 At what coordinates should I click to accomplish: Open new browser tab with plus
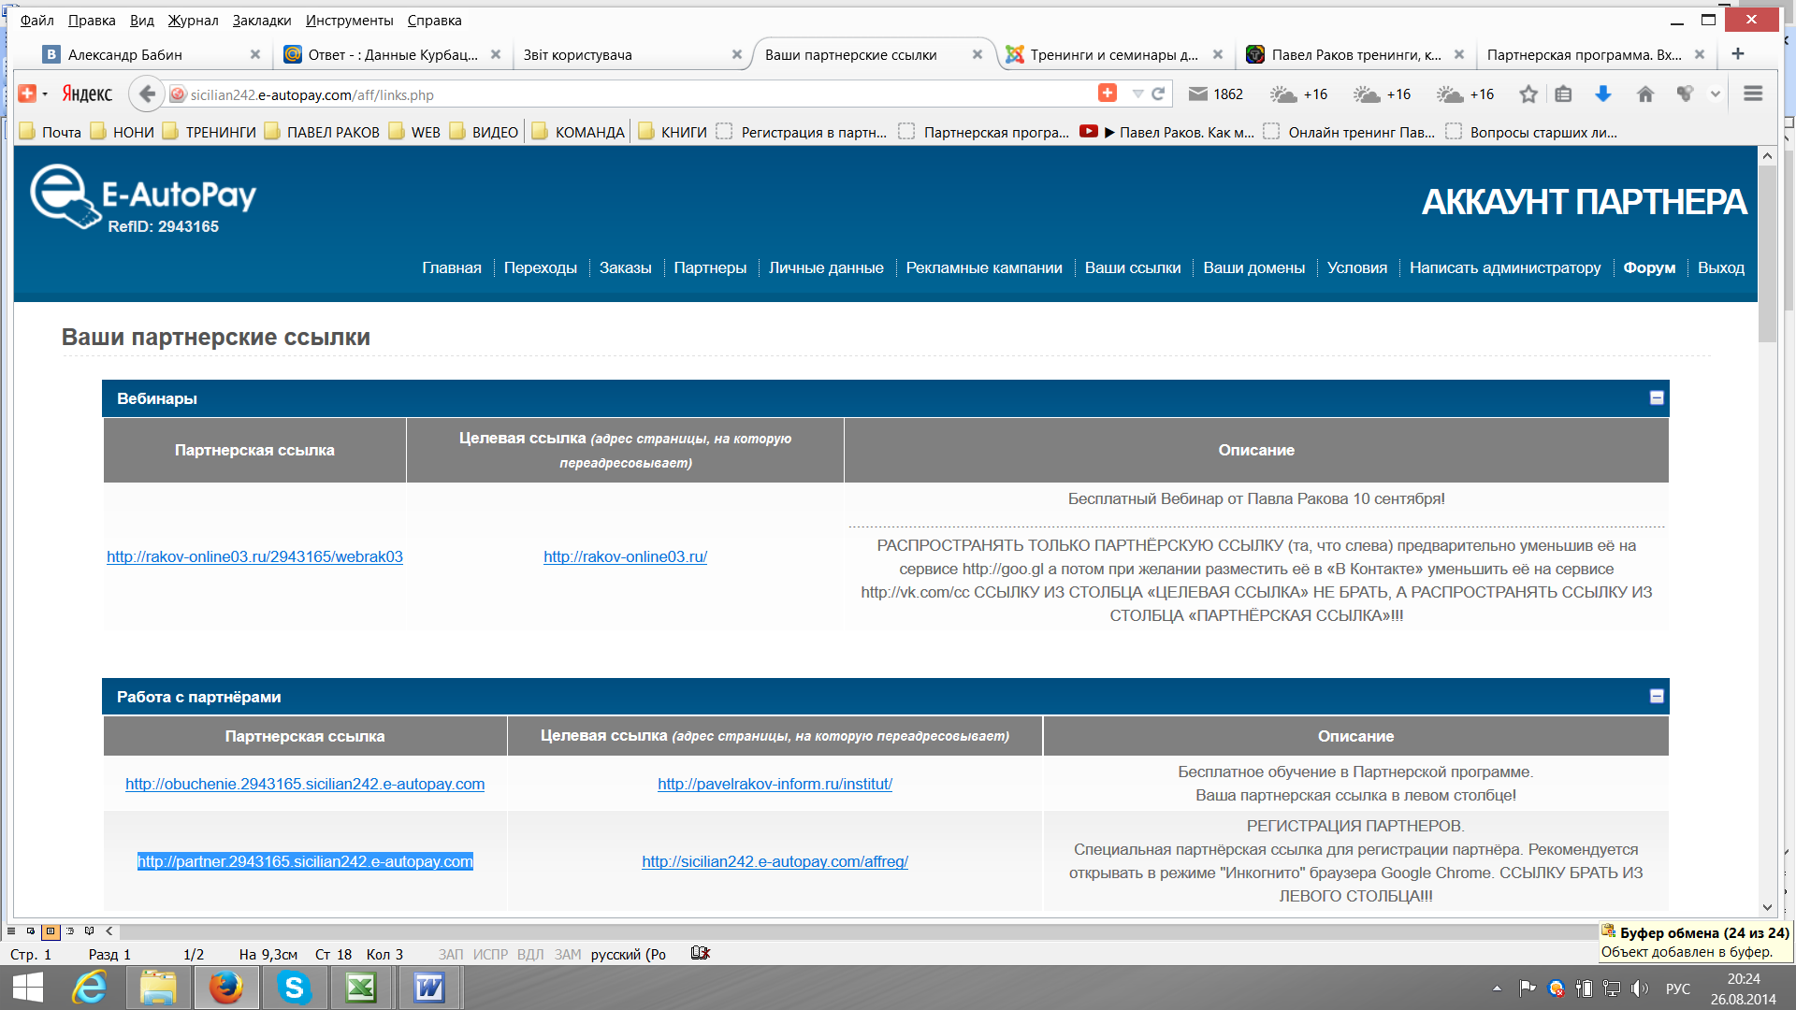click(x=1738, y=54)
